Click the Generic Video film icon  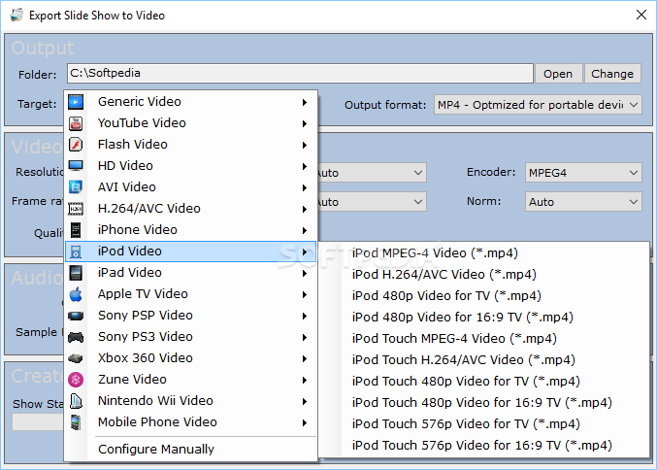point(76,102)
